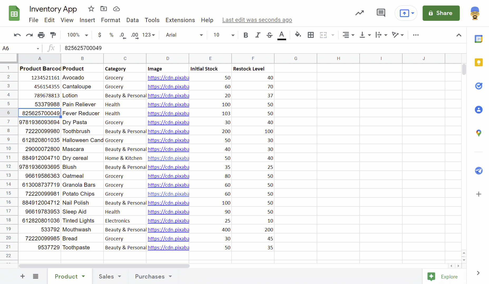Click the formula bar input

click(x=263, y=48)
